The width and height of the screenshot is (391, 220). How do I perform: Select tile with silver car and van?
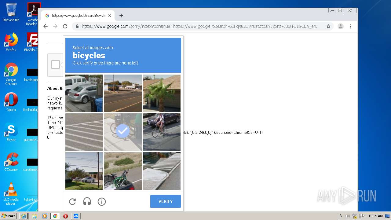tap(84, 94)
